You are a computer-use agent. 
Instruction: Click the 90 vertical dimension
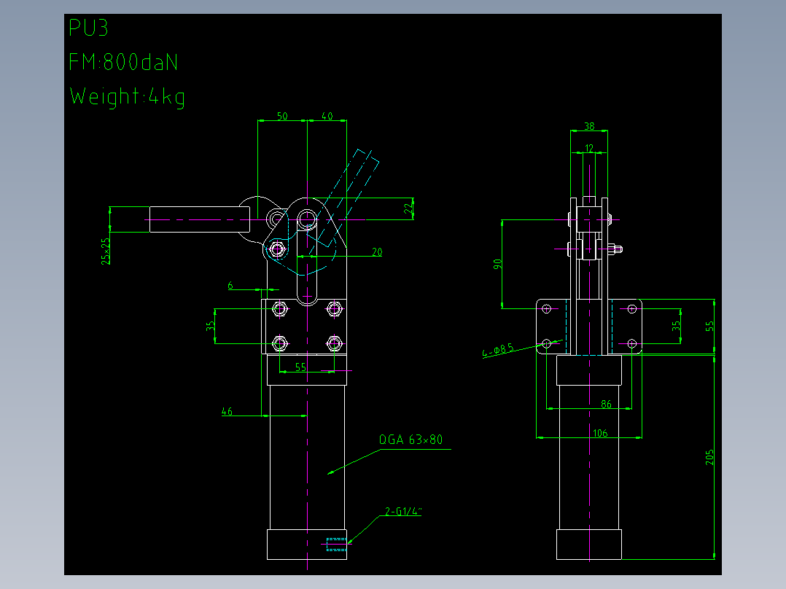tap(497, 264)
